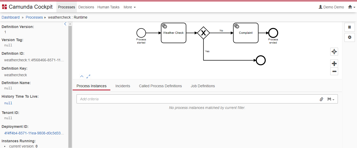Viewport: 357px width, 148px height.
Task: Click the Version Tag null value
Action: pyautogui.click(x=8, y=45)
